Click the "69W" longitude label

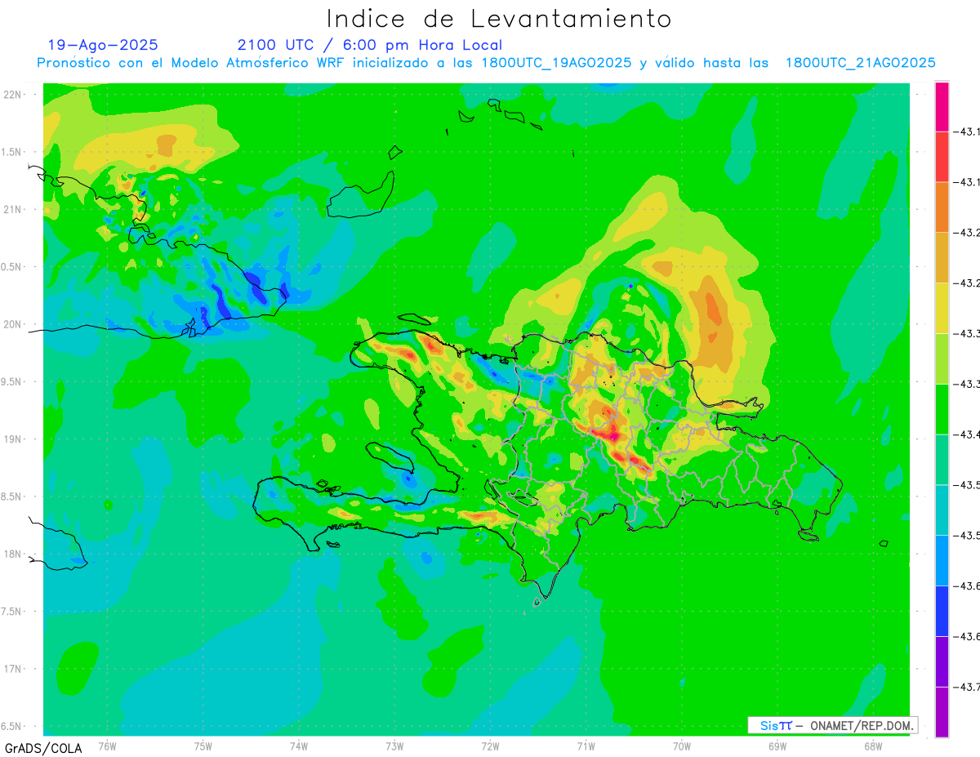point(777,746)
